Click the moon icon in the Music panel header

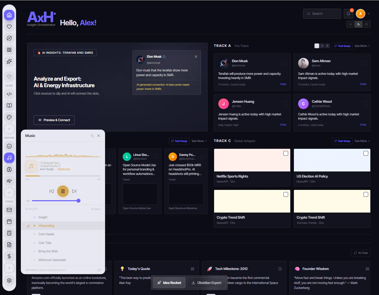point(92,136)
